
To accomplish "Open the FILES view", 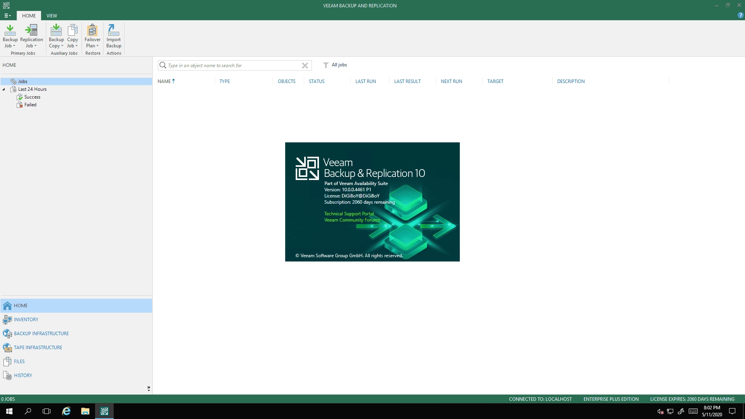I will pos(19,362).
